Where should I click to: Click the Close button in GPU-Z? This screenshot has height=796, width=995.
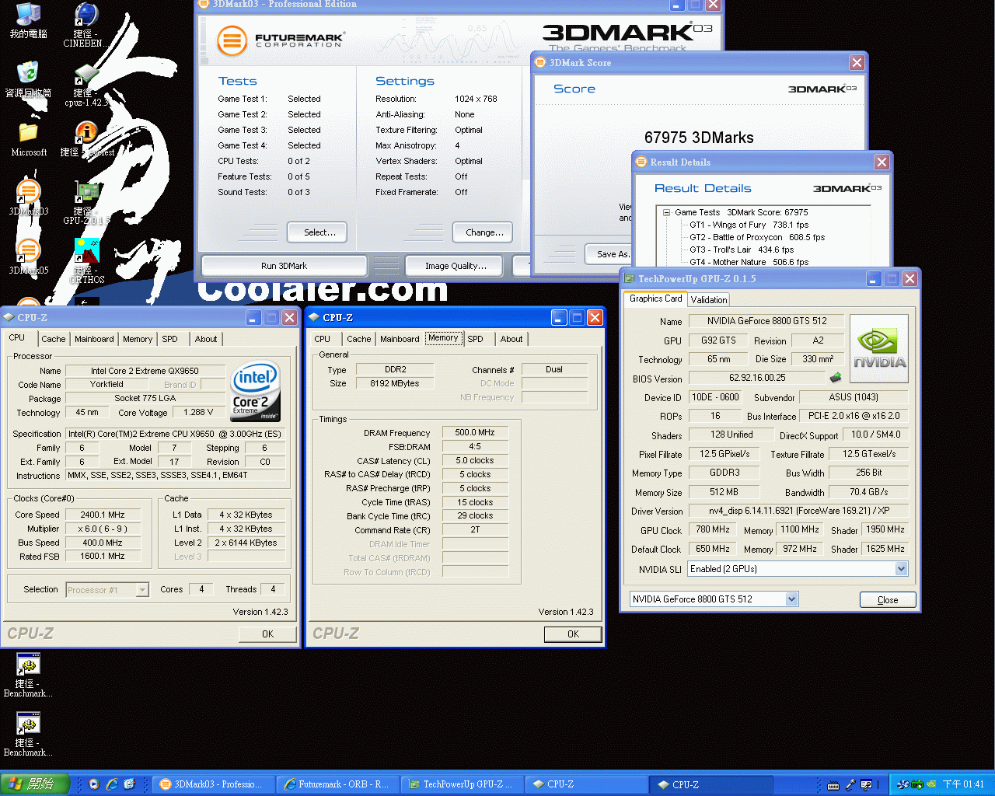click(x=888, y=600)
